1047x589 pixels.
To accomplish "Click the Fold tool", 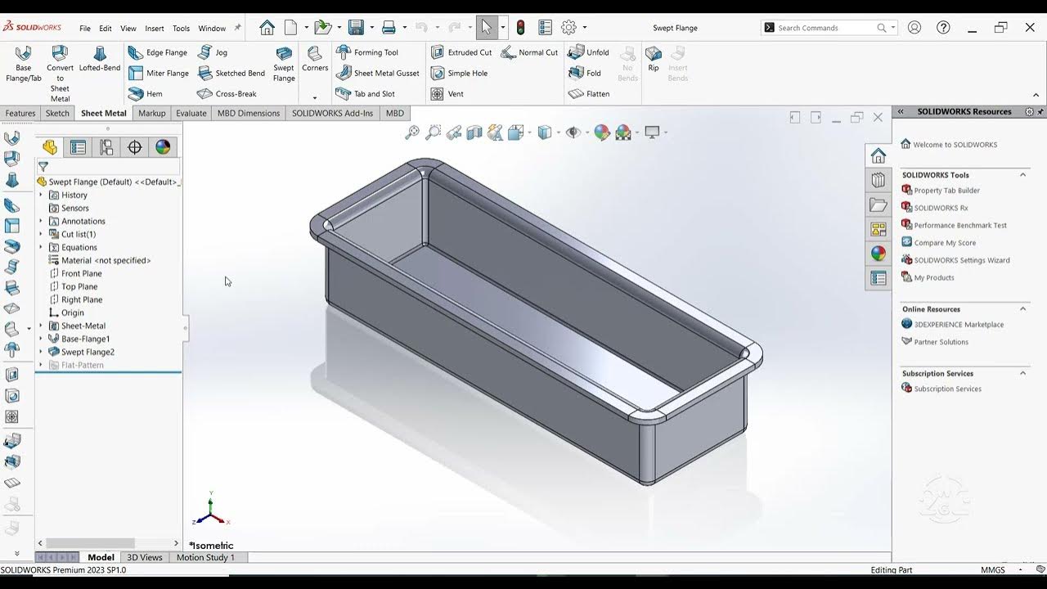I will pyautogui.click(x=585, y=73).
